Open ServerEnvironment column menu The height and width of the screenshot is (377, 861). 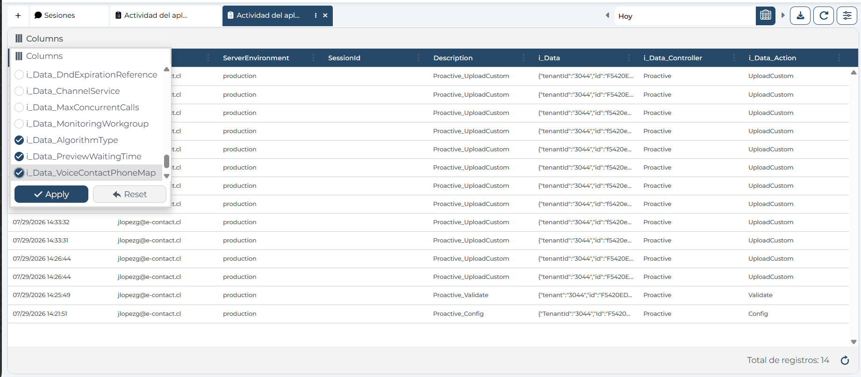coord(313,58)
